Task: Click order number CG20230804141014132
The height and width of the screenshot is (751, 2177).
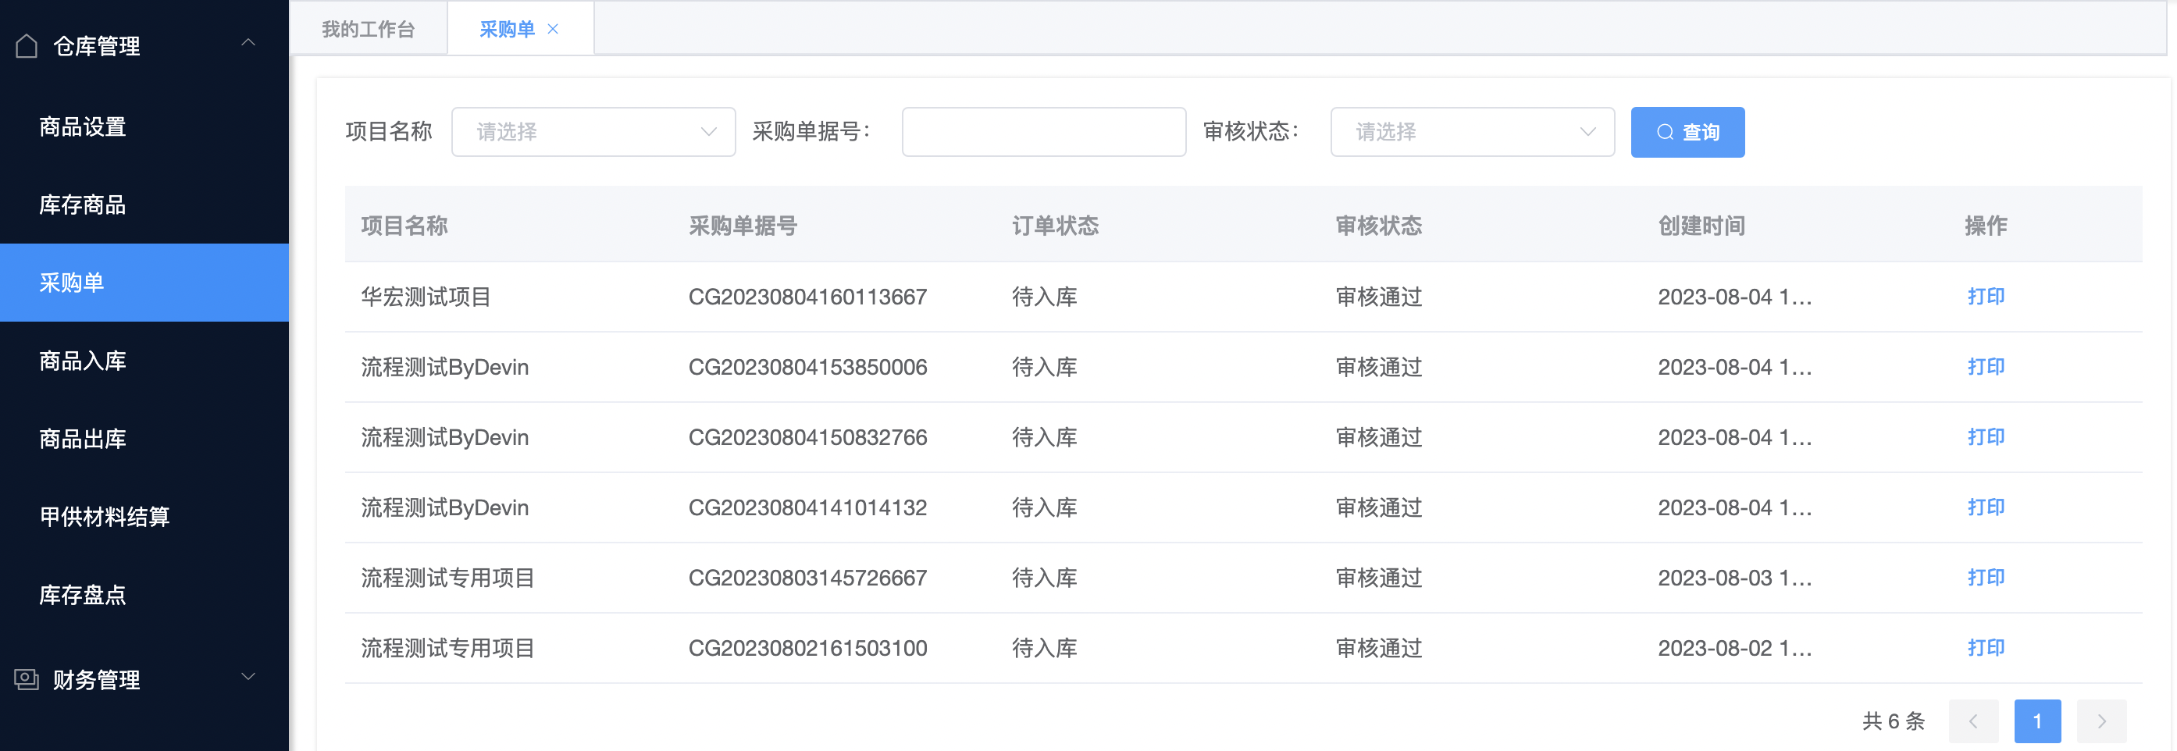Action: [x=808, y=507]
